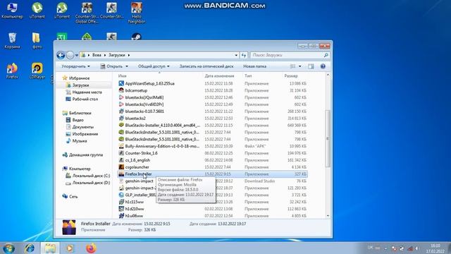Image resolution: width=451 pixels, height=254 pixels.
Task: Open the Корзина desktop icon
Action: pos(12,41)
